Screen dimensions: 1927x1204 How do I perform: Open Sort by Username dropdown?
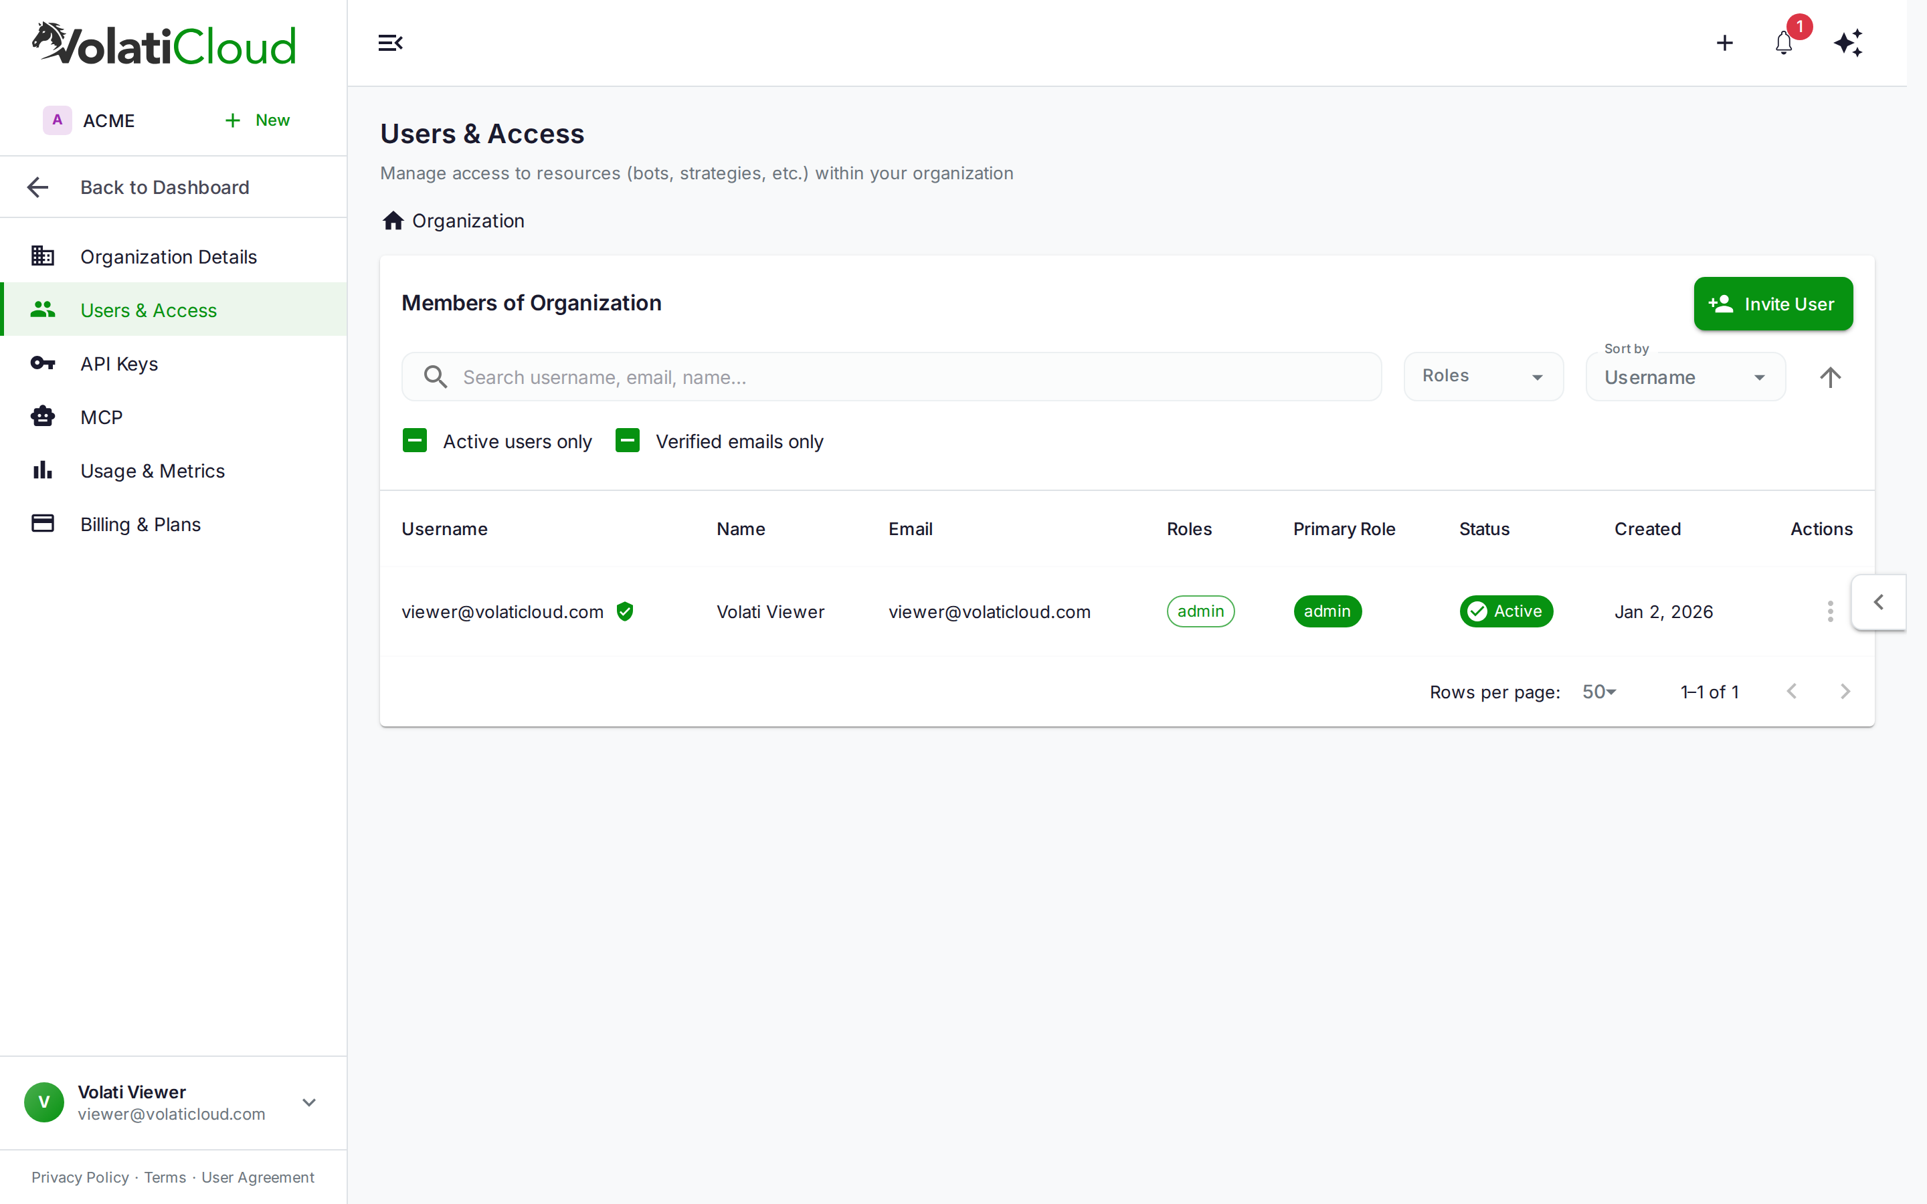click(1685, 377)
